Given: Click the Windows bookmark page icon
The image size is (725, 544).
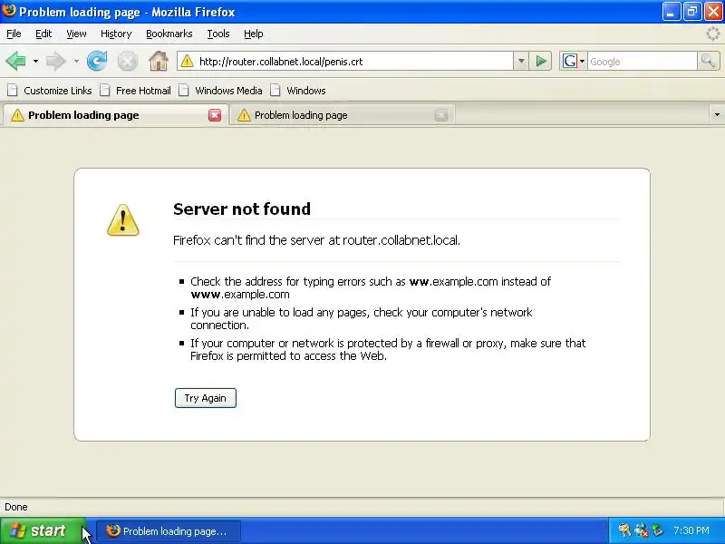Looking at the screenshot, I should click(x=275, y=90).
